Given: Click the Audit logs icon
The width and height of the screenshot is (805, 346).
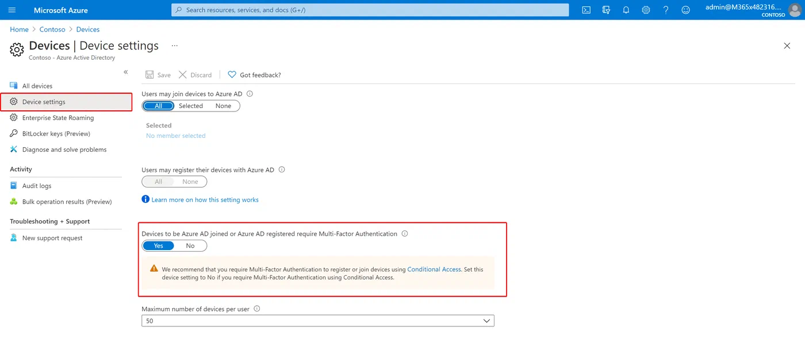Looking at the screenshot, I should (x=14, y=186).
